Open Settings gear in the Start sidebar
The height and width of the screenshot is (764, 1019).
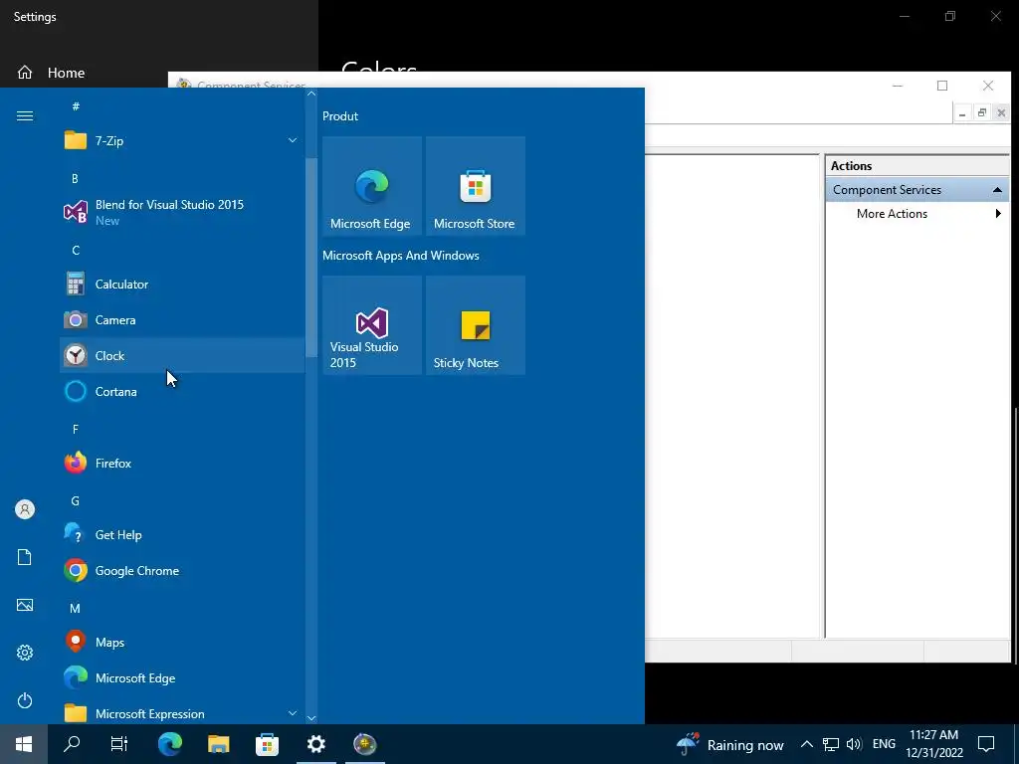click(x=25, y=653)
